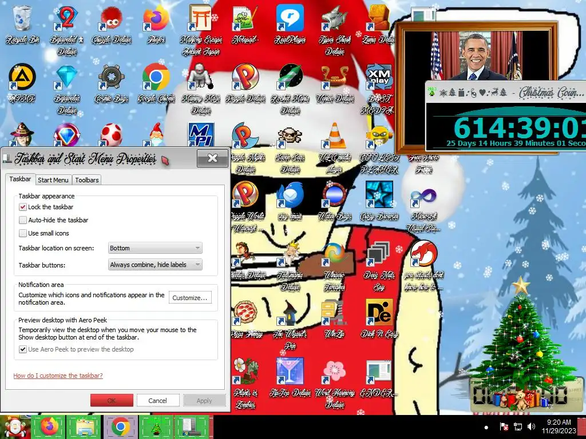The image size is (586, 439).
Task: Open the Toolbars tab
Action: pos(87,180)
